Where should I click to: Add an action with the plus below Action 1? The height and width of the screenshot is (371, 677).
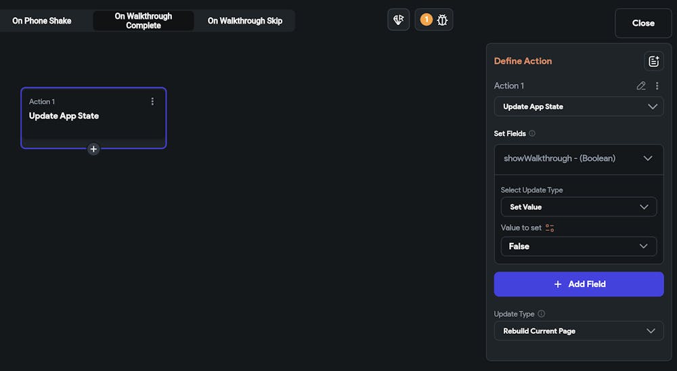(x=93, y=149)
